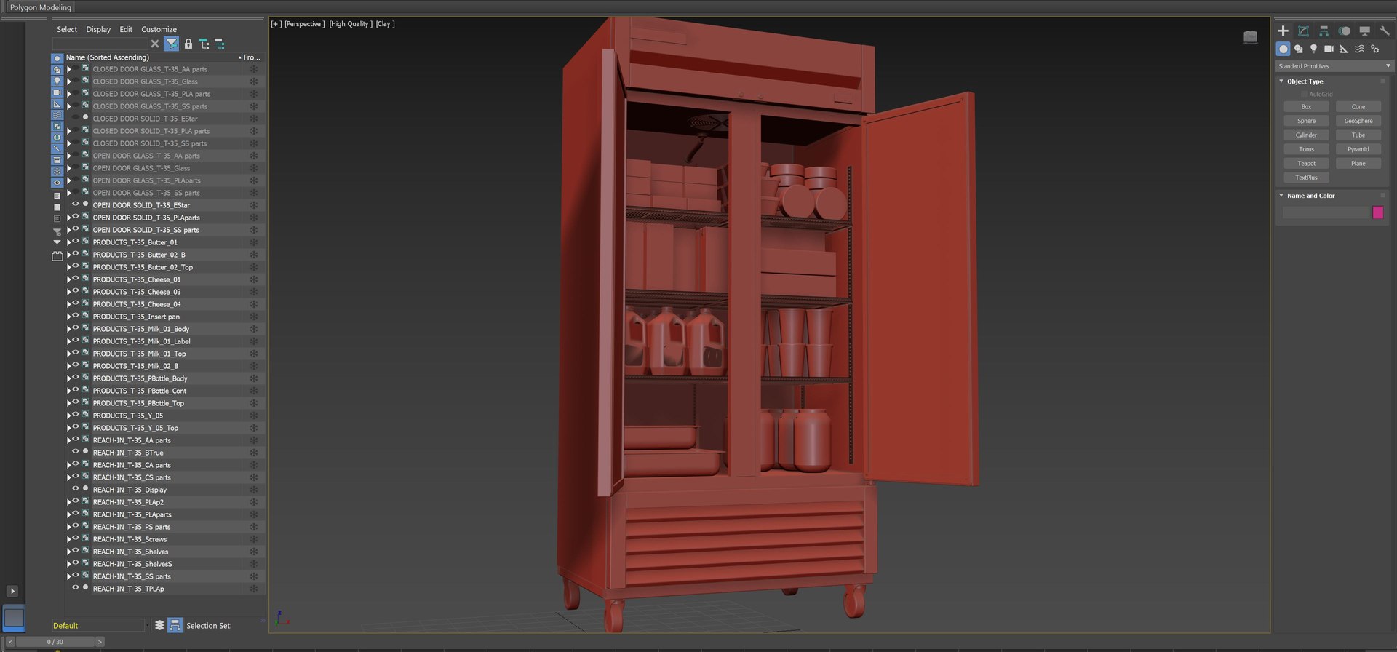This screenshot has width=1397, height=652.
Task: Click the Pyramid primitive button
Action: [x=1358, y=149]
